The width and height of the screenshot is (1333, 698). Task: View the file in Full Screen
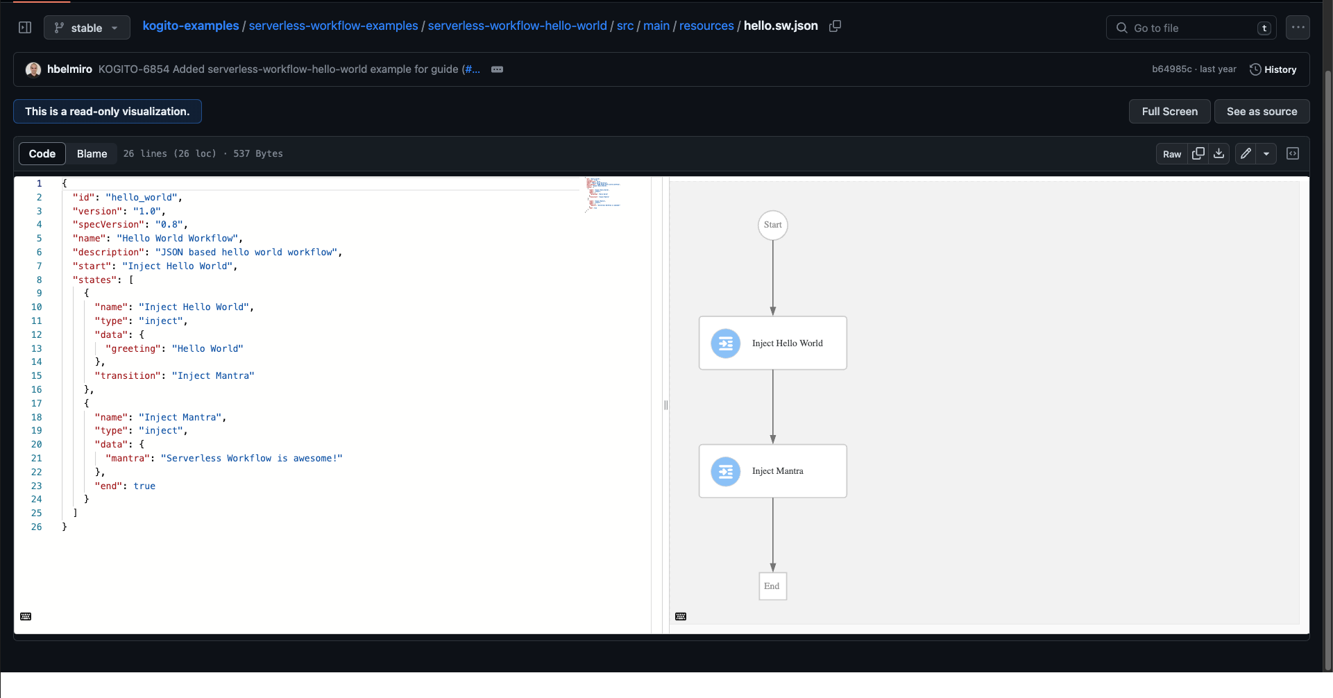pyautogui.click(x=1169, y=111)
